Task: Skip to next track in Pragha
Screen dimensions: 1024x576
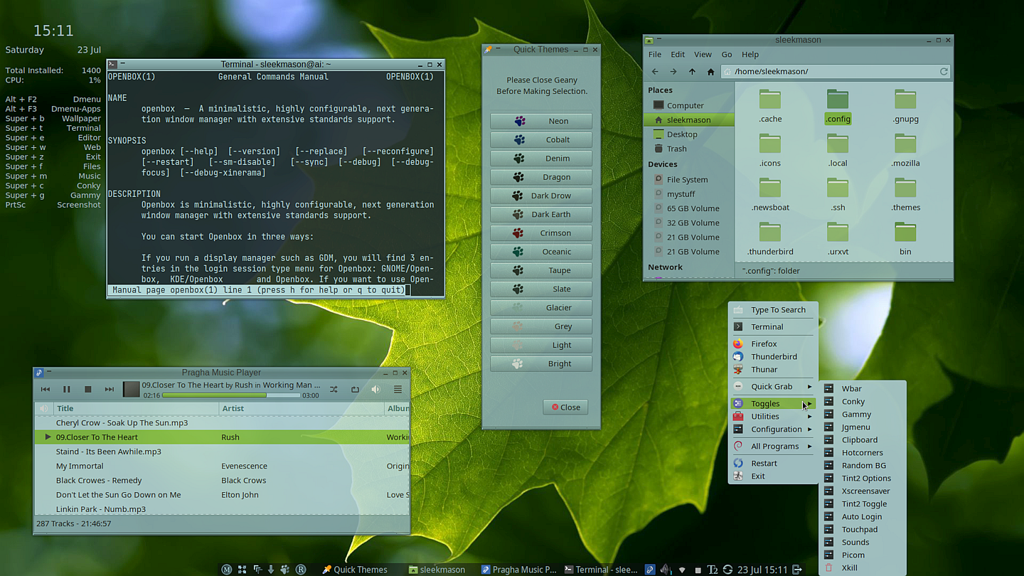Action: (110, 389)
